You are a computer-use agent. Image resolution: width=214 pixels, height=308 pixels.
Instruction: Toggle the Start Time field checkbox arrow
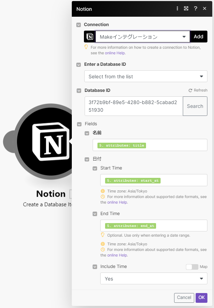click(x=95, y=168)
